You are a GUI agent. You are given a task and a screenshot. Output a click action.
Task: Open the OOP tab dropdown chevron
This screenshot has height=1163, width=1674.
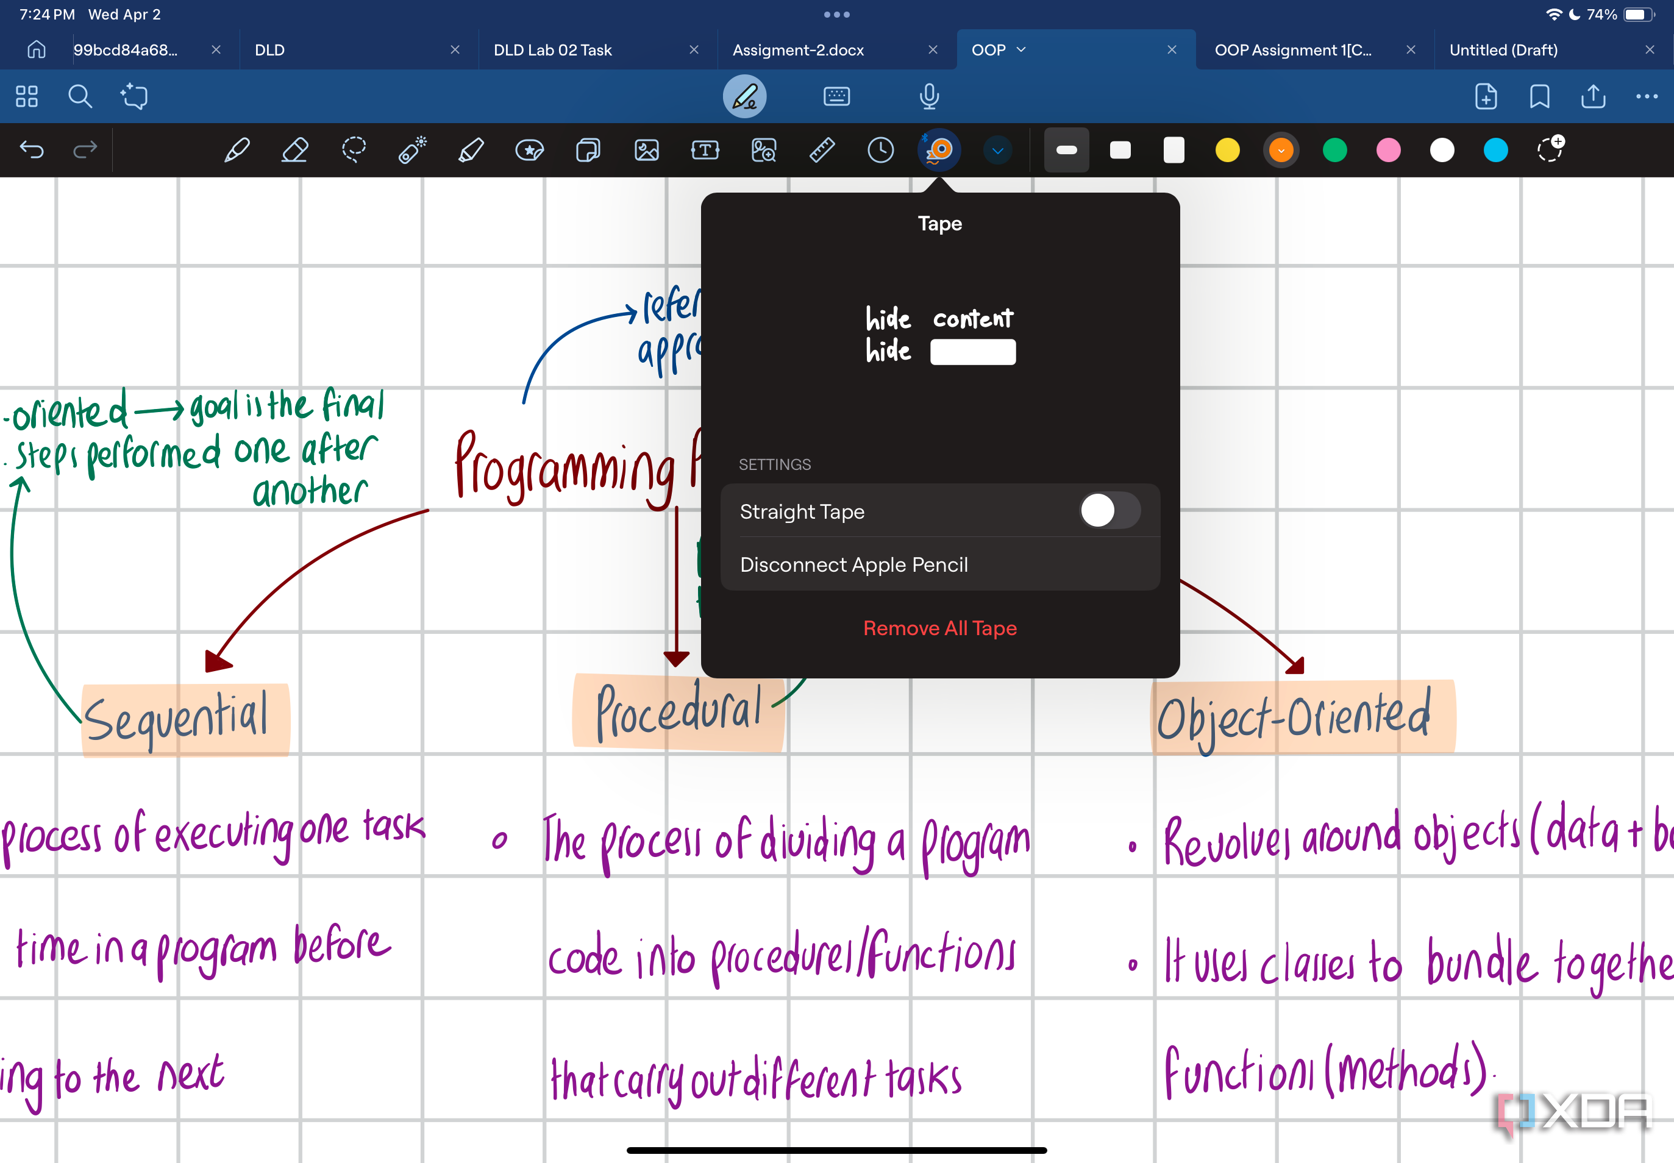(1021, 49)
